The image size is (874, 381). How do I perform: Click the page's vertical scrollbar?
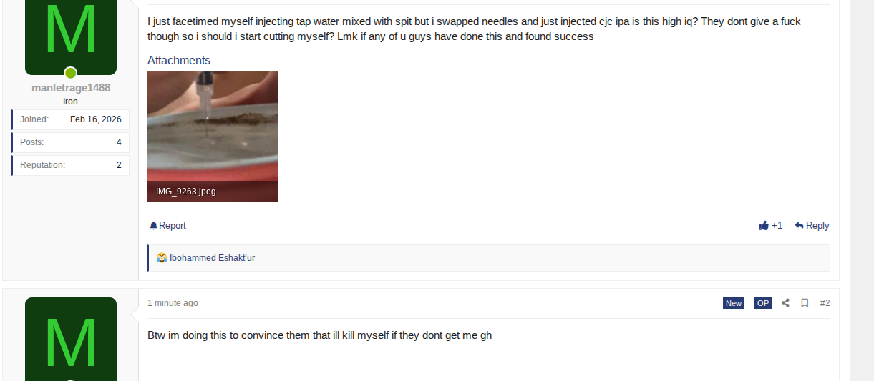click(x=861, y=190)
